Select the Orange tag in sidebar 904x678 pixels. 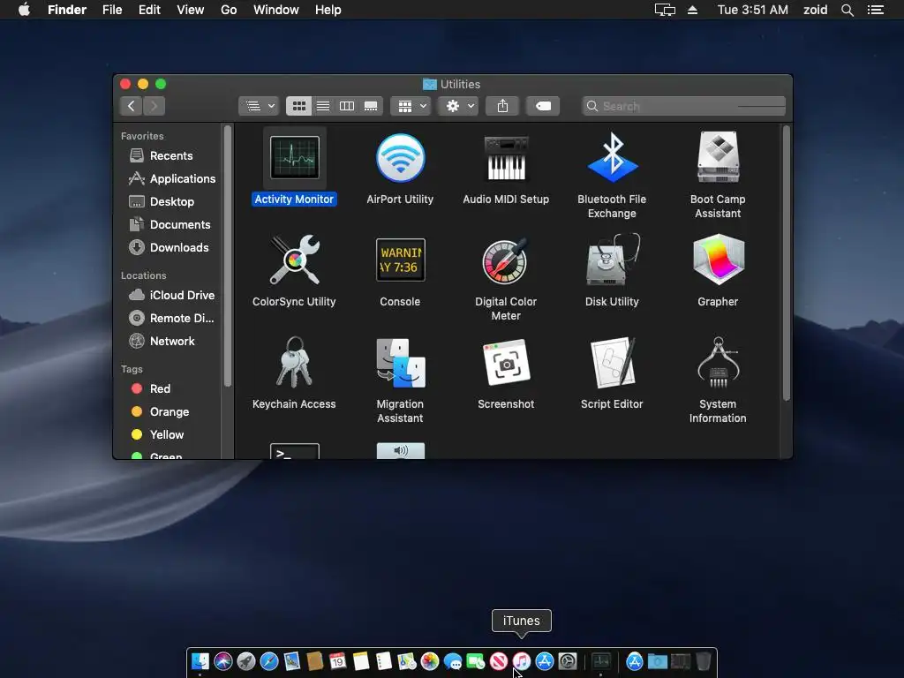click(169, 411)
